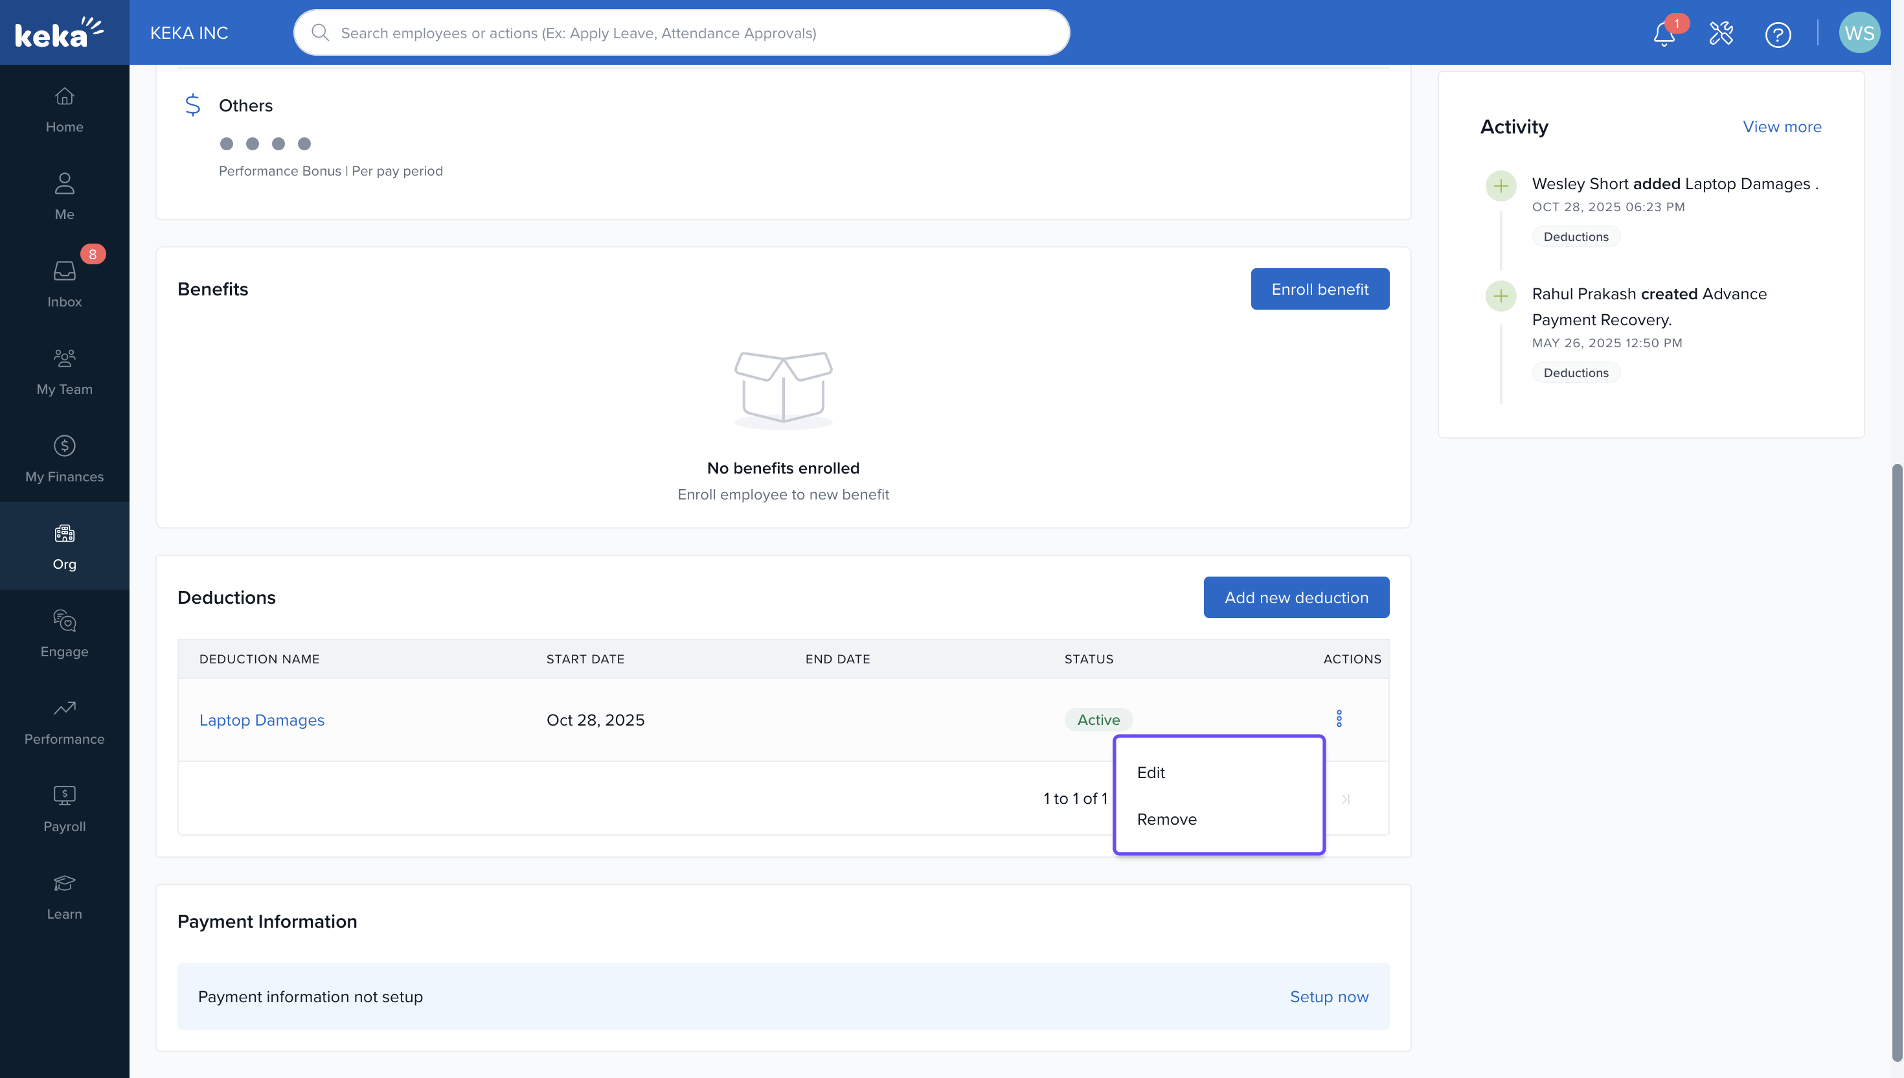The height and width of the screenshot is (1078, 1904).
Task: Open WS user profile avatar menu
Action: (x=1858, y=33)
